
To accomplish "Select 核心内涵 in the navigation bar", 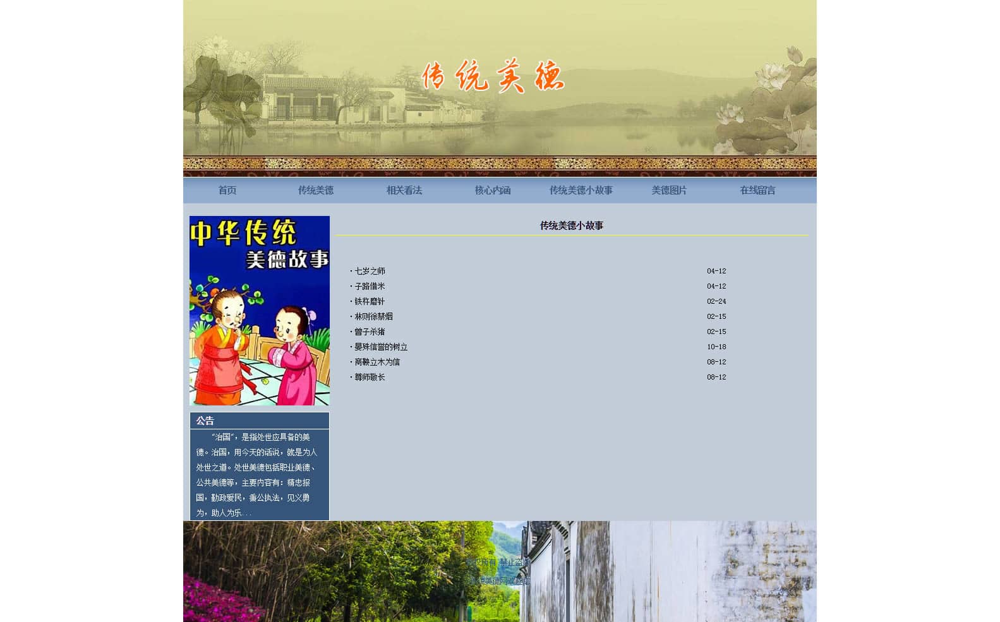I will pyautogui.click(x=493, y=190).
